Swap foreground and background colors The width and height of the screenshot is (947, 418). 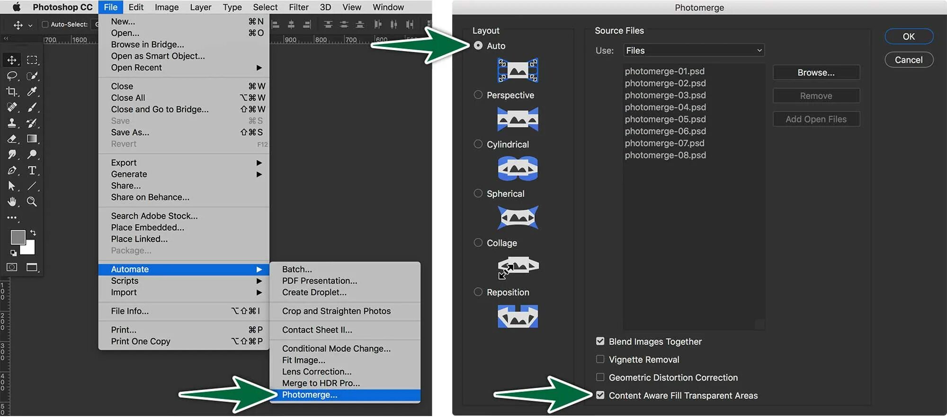coord(33,233)
